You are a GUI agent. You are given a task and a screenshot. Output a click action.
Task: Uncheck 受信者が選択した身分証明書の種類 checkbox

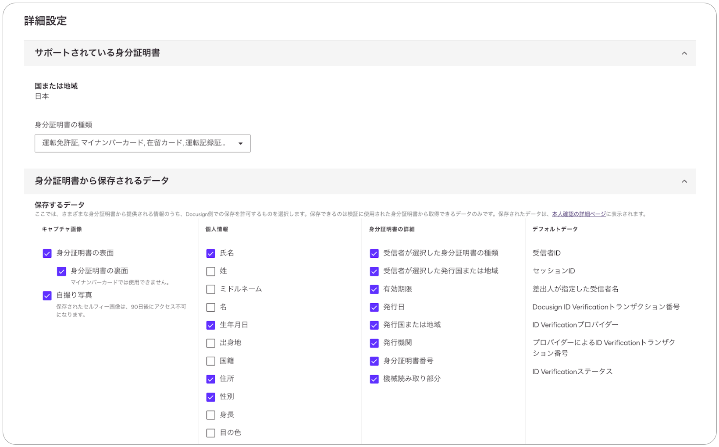(x=374, y=253)
